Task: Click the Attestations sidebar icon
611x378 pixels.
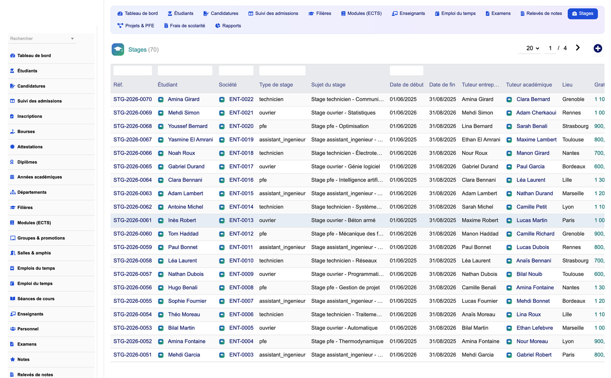Action: (13, 147)
